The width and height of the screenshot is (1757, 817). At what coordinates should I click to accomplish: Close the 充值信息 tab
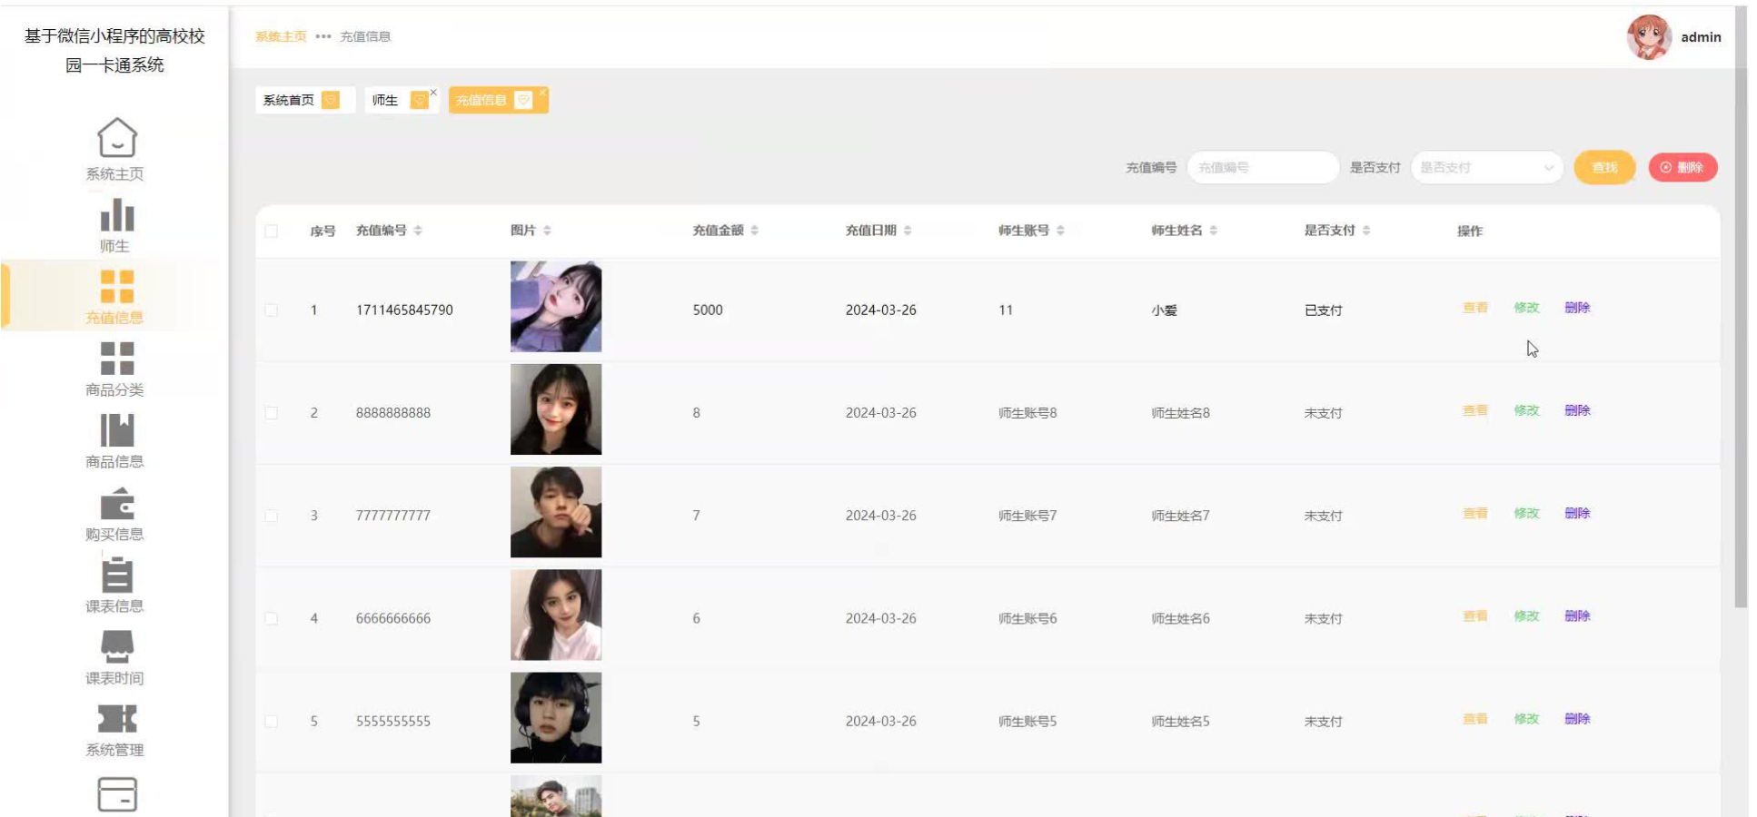[x=542, y=92]
